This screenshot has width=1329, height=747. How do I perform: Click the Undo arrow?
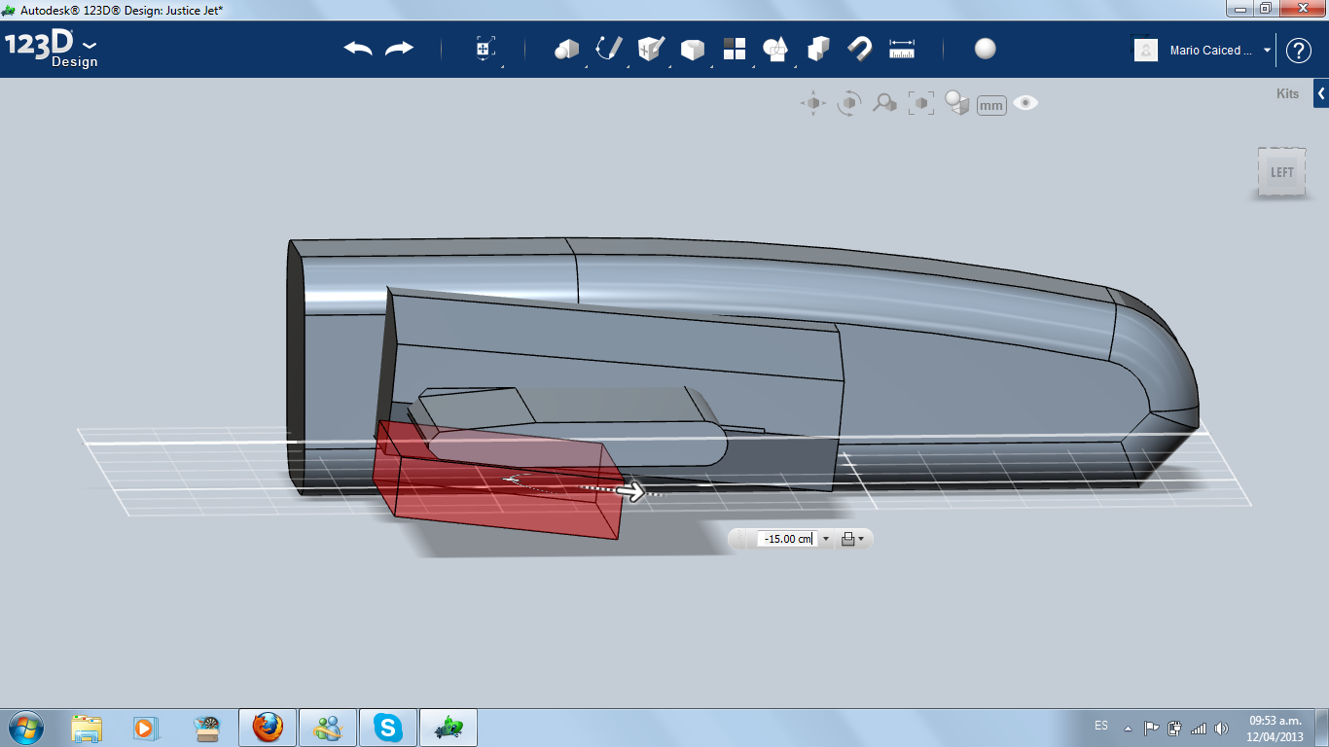click(x=358, y=49)
